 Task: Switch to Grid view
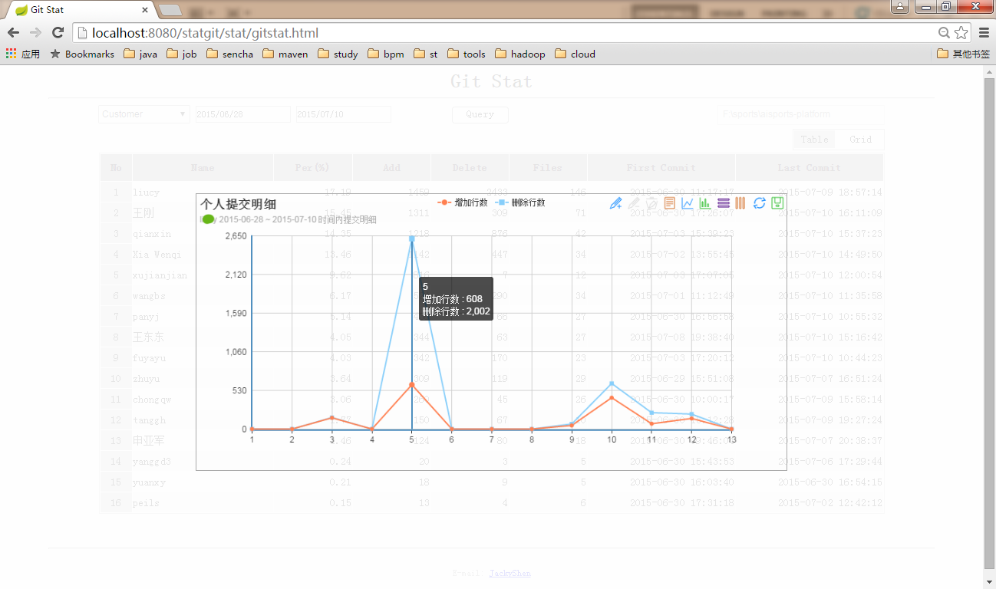tap(860, 139)
